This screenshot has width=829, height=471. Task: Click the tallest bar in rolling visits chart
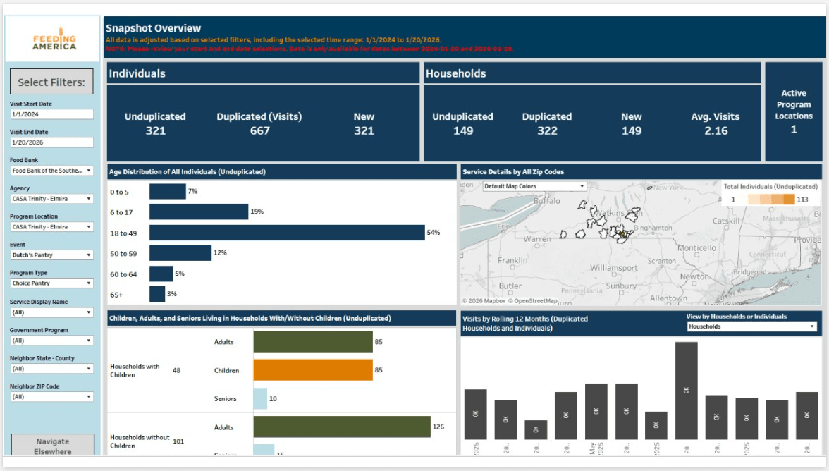(x=686, y=390)
